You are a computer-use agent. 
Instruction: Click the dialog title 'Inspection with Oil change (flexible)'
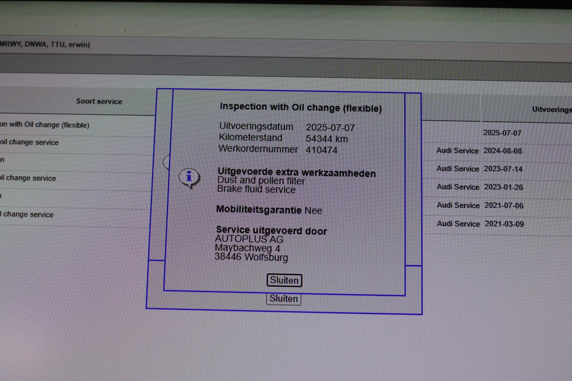[300, 107]
